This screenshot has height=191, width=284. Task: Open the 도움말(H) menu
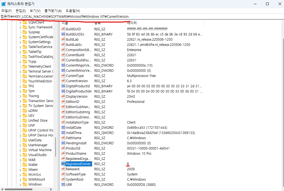coord(73,11)
